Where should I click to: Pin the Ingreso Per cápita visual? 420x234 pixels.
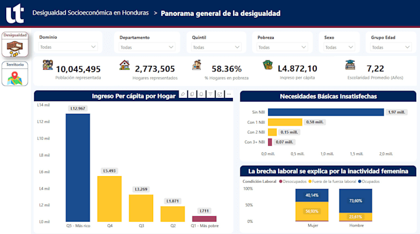[183, 94]
